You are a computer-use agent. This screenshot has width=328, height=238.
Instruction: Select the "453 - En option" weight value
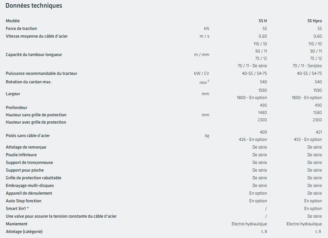307,139
